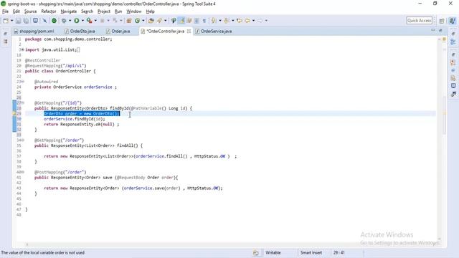Go to Last Edit Location icon
Viewport: 459px width, 258px height.
coord(240,21)
